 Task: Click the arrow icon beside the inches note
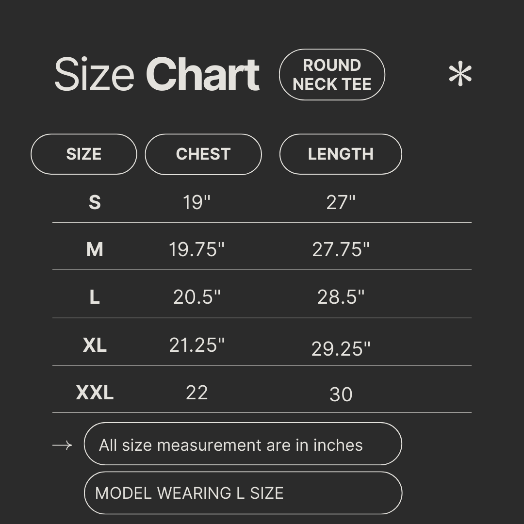pyautogui.click(x=62, y=445)
